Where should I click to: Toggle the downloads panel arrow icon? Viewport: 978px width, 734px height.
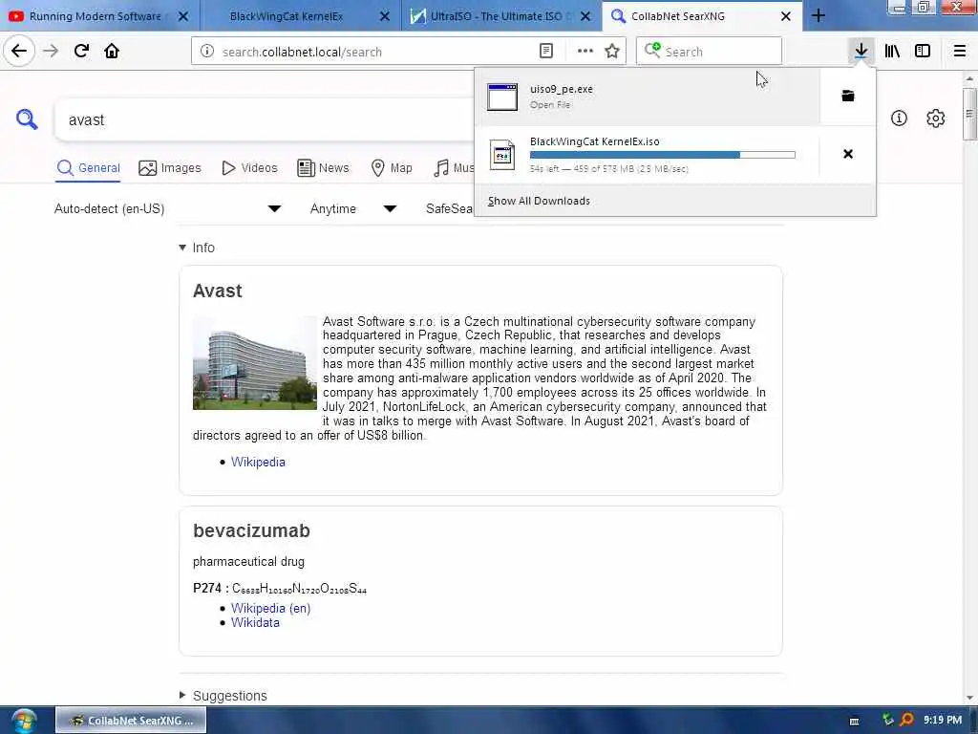coord(861,51)
